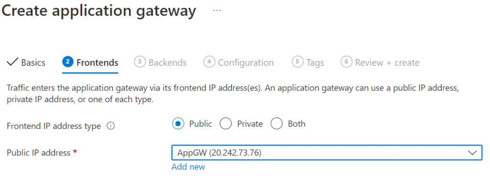The width and height of the screenshot is (490, 178).
Task: Open the AppGW (20.242.73.76) combo box
Action: click(327, 153)
